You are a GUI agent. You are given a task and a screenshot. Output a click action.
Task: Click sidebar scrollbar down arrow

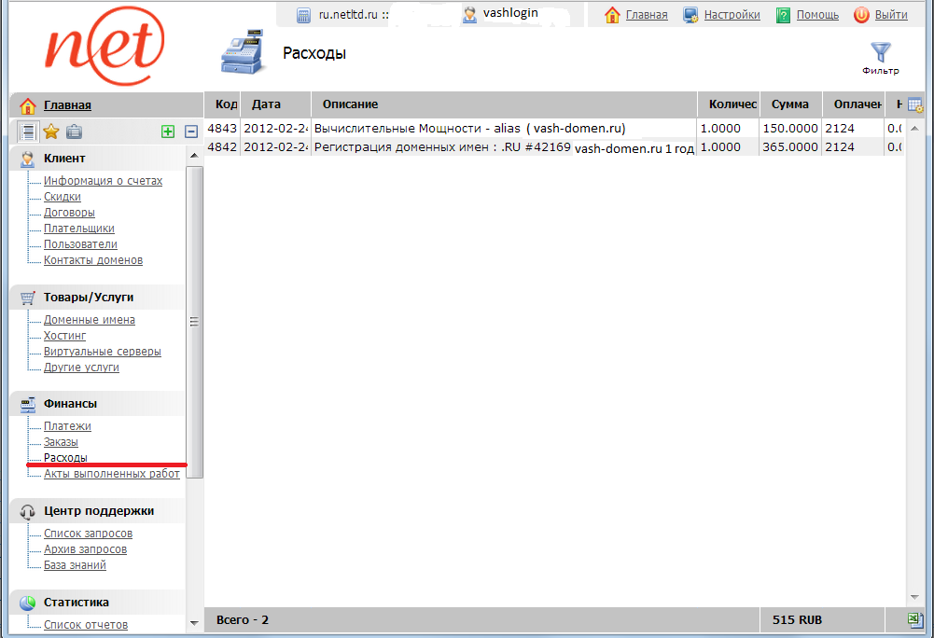point(194,622)
